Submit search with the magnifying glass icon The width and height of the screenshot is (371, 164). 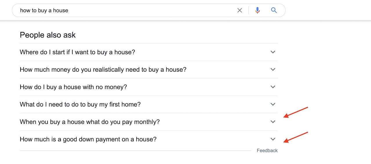(274, 10)
